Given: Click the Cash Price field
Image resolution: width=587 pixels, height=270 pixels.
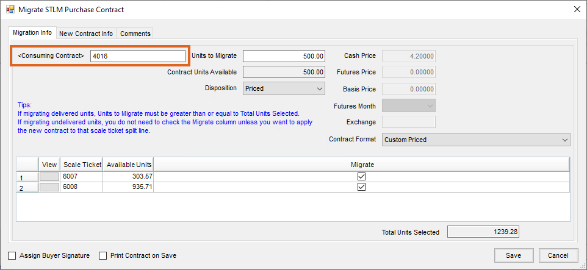Looking at the screenshot, I should [409, 56].
